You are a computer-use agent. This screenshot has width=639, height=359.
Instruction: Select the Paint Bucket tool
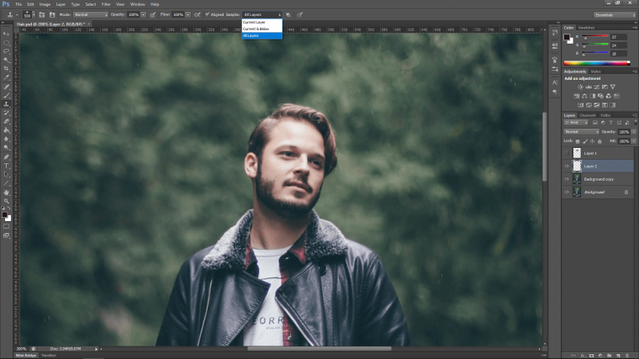click(x=6, y=130)
